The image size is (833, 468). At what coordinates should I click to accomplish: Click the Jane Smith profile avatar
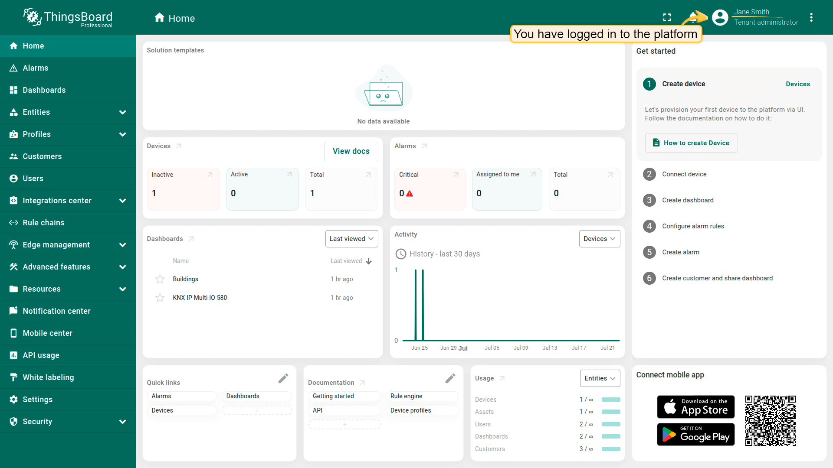(x=720, y=17)
